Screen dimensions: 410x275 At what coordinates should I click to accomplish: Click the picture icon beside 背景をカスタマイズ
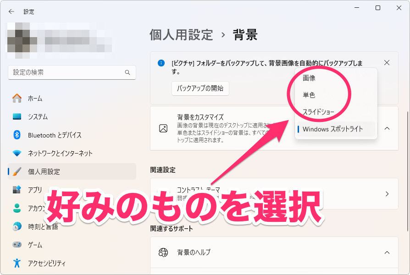(163, 128)
